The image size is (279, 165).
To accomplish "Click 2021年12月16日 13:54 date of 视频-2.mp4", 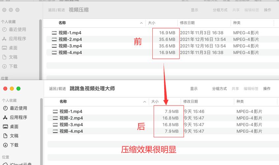I will 203,40.
